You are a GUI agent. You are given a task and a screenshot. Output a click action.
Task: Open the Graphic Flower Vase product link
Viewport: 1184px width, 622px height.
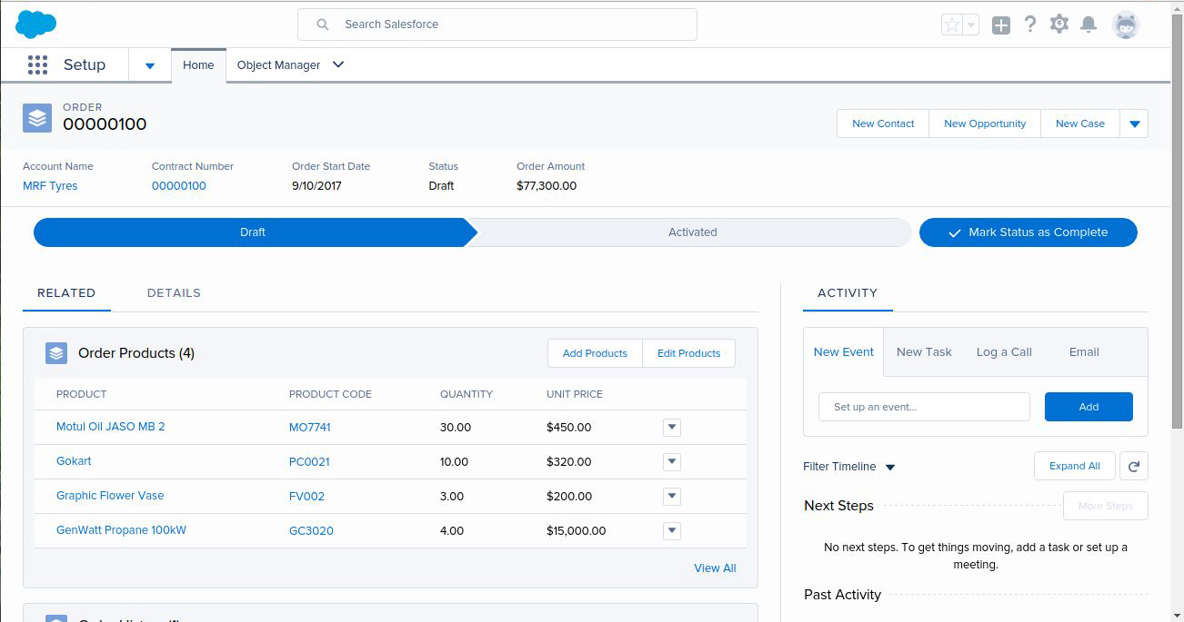(x=110, y=496)
